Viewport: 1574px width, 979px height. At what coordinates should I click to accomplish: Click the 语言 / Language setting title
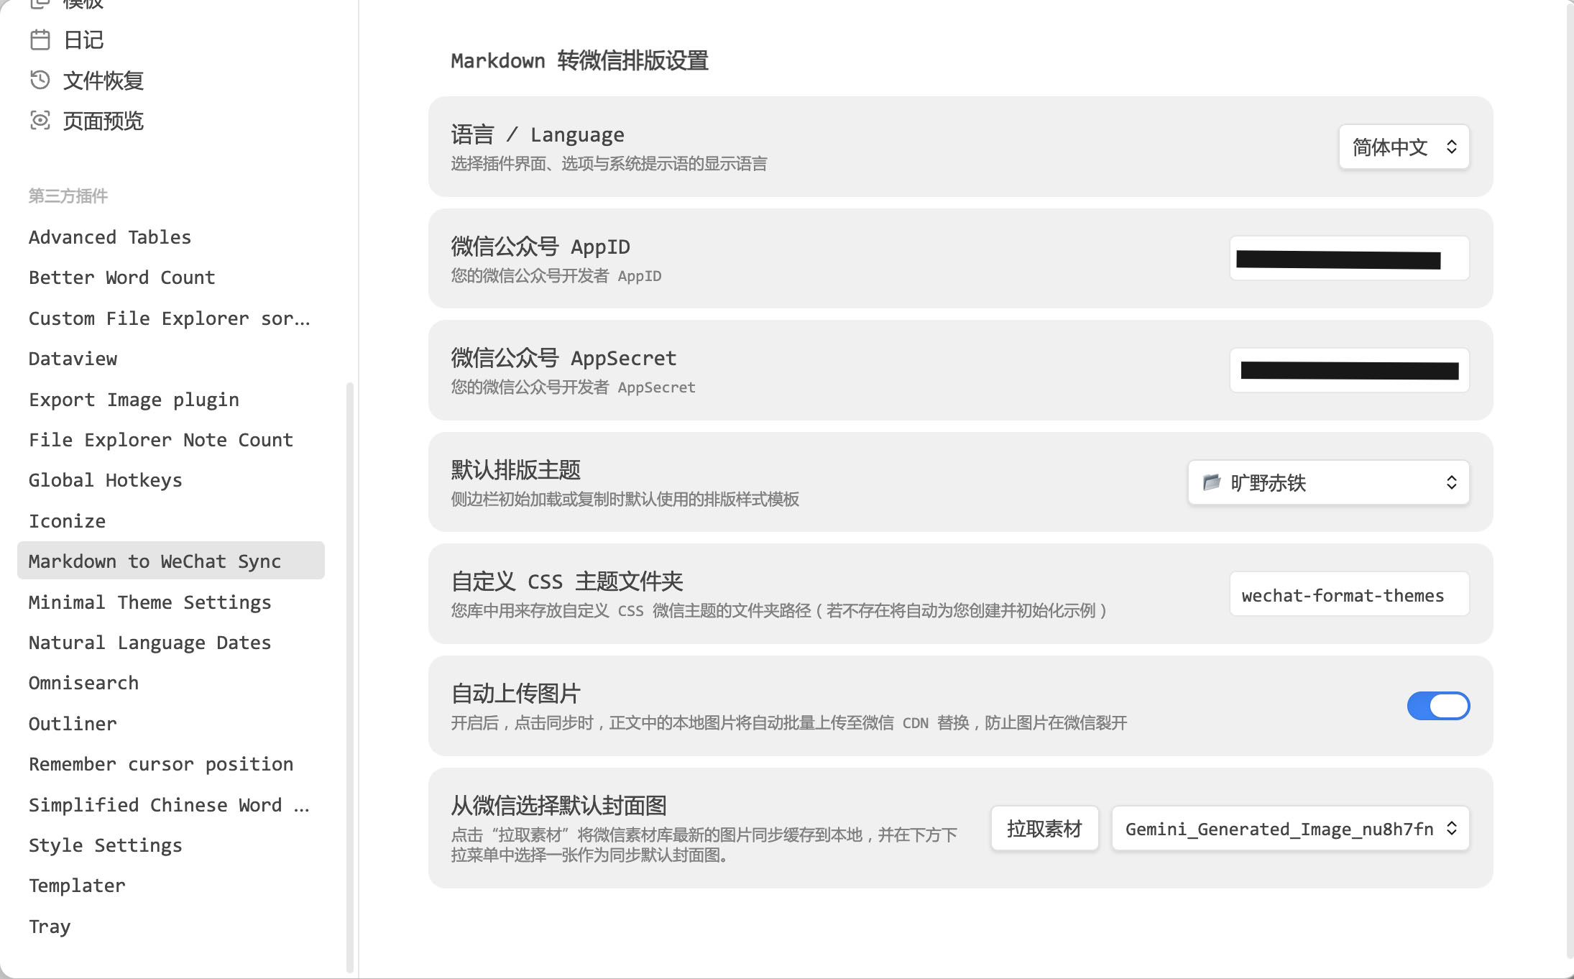coord(538,134)
